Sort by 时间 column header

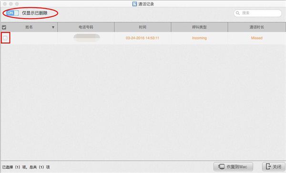pos(143,27)
